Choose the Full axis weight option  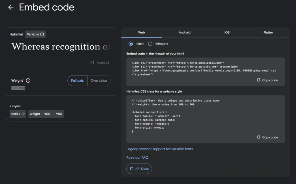coord(77,80)
